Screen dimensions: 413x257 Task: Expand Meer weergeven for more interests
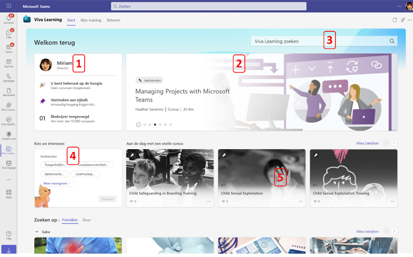57,183
